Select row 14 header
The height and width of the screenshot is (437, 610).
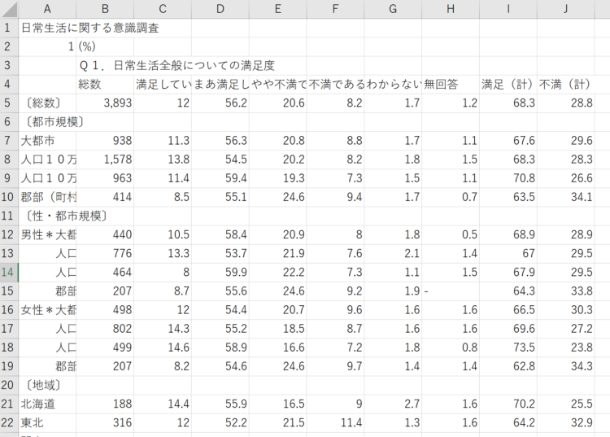9,272
